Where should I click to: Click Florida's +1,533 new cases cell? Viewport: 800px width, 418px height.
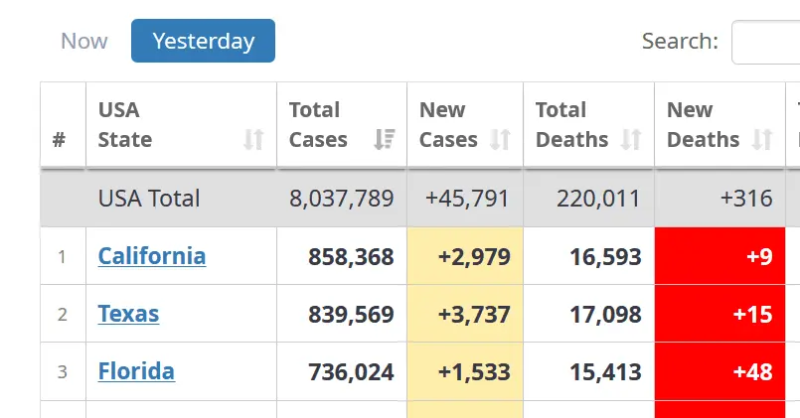pos(465,371)
